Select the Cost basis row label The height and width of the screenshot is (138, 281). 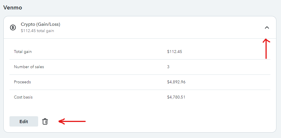[23, 97]
